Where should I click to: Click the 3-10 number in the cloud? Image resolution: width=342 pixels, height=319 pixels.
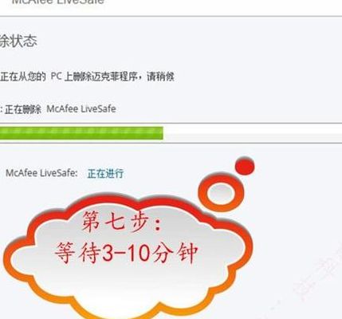[x=125, y=254]
